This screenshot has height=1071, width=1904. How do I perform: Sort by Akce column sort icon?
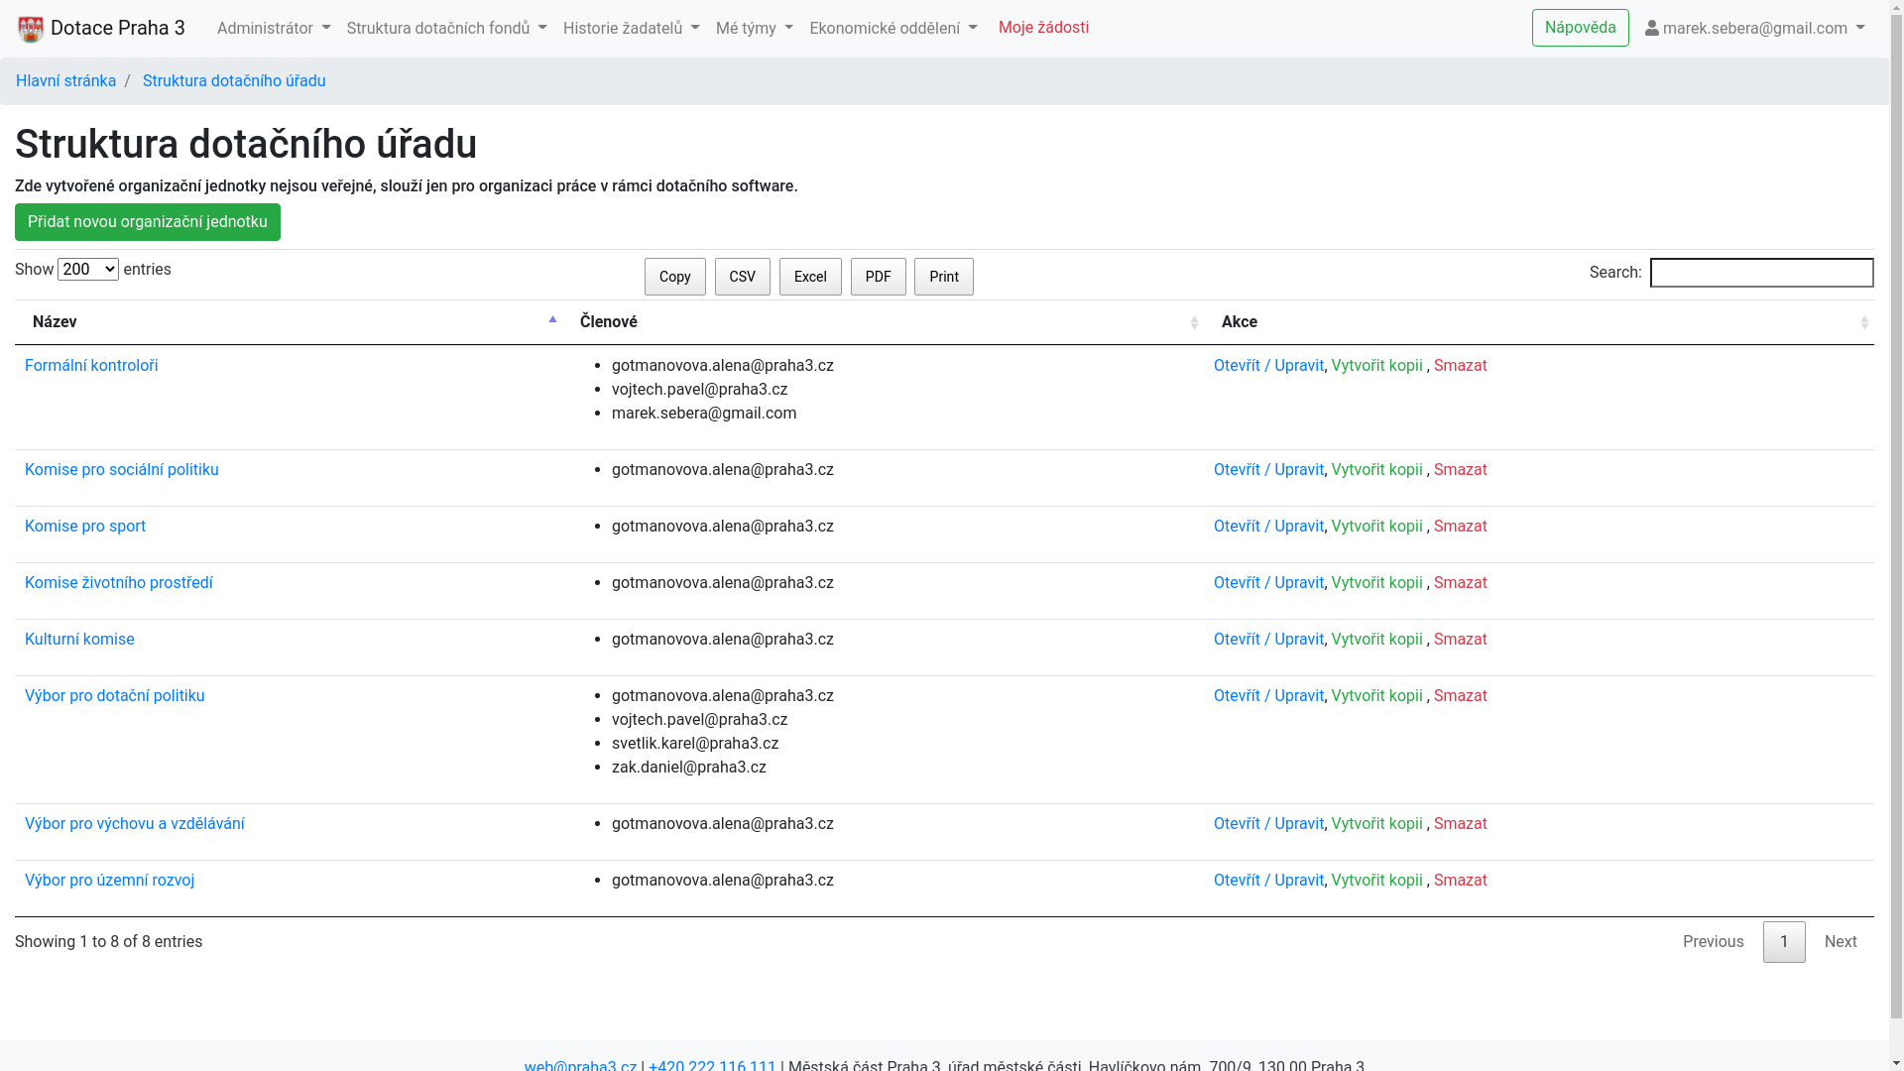coord(1864,322)
